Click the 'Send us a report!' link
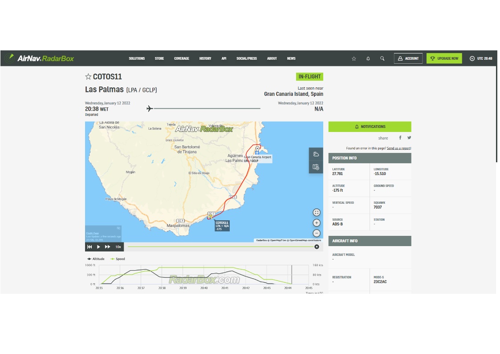Screen dimensions: 500x354 click(x=399, y=148)
